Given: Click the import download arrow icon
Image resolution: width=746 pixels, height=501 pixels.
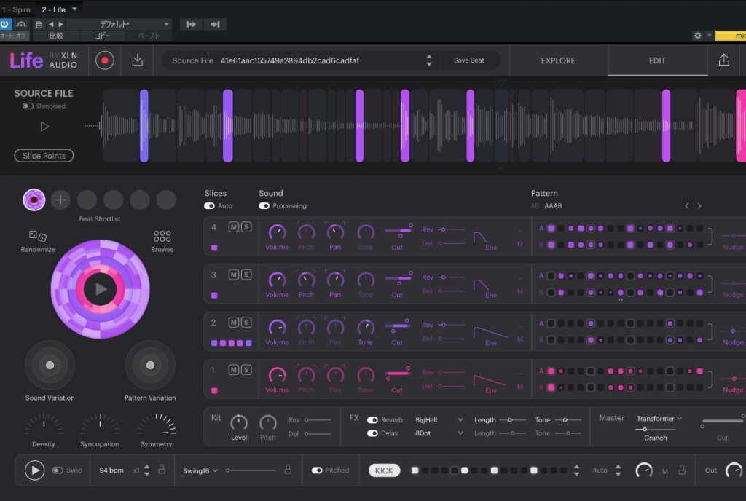Looking at the screenshot, I should 137,60.
